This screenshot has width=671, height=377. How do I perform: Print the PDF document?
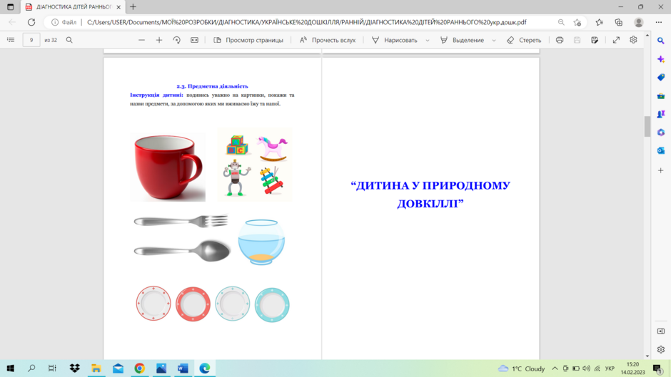[560, 40]
